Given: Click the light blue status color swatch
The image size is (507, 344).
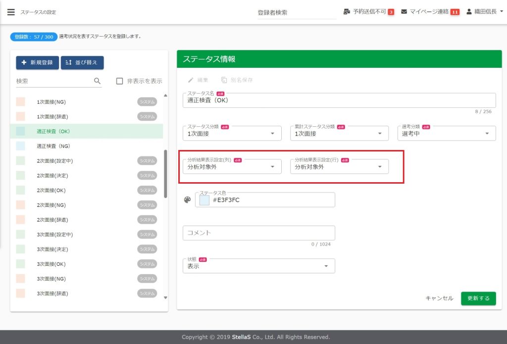Looking at the screenshot, I should (x=204, y=200).
